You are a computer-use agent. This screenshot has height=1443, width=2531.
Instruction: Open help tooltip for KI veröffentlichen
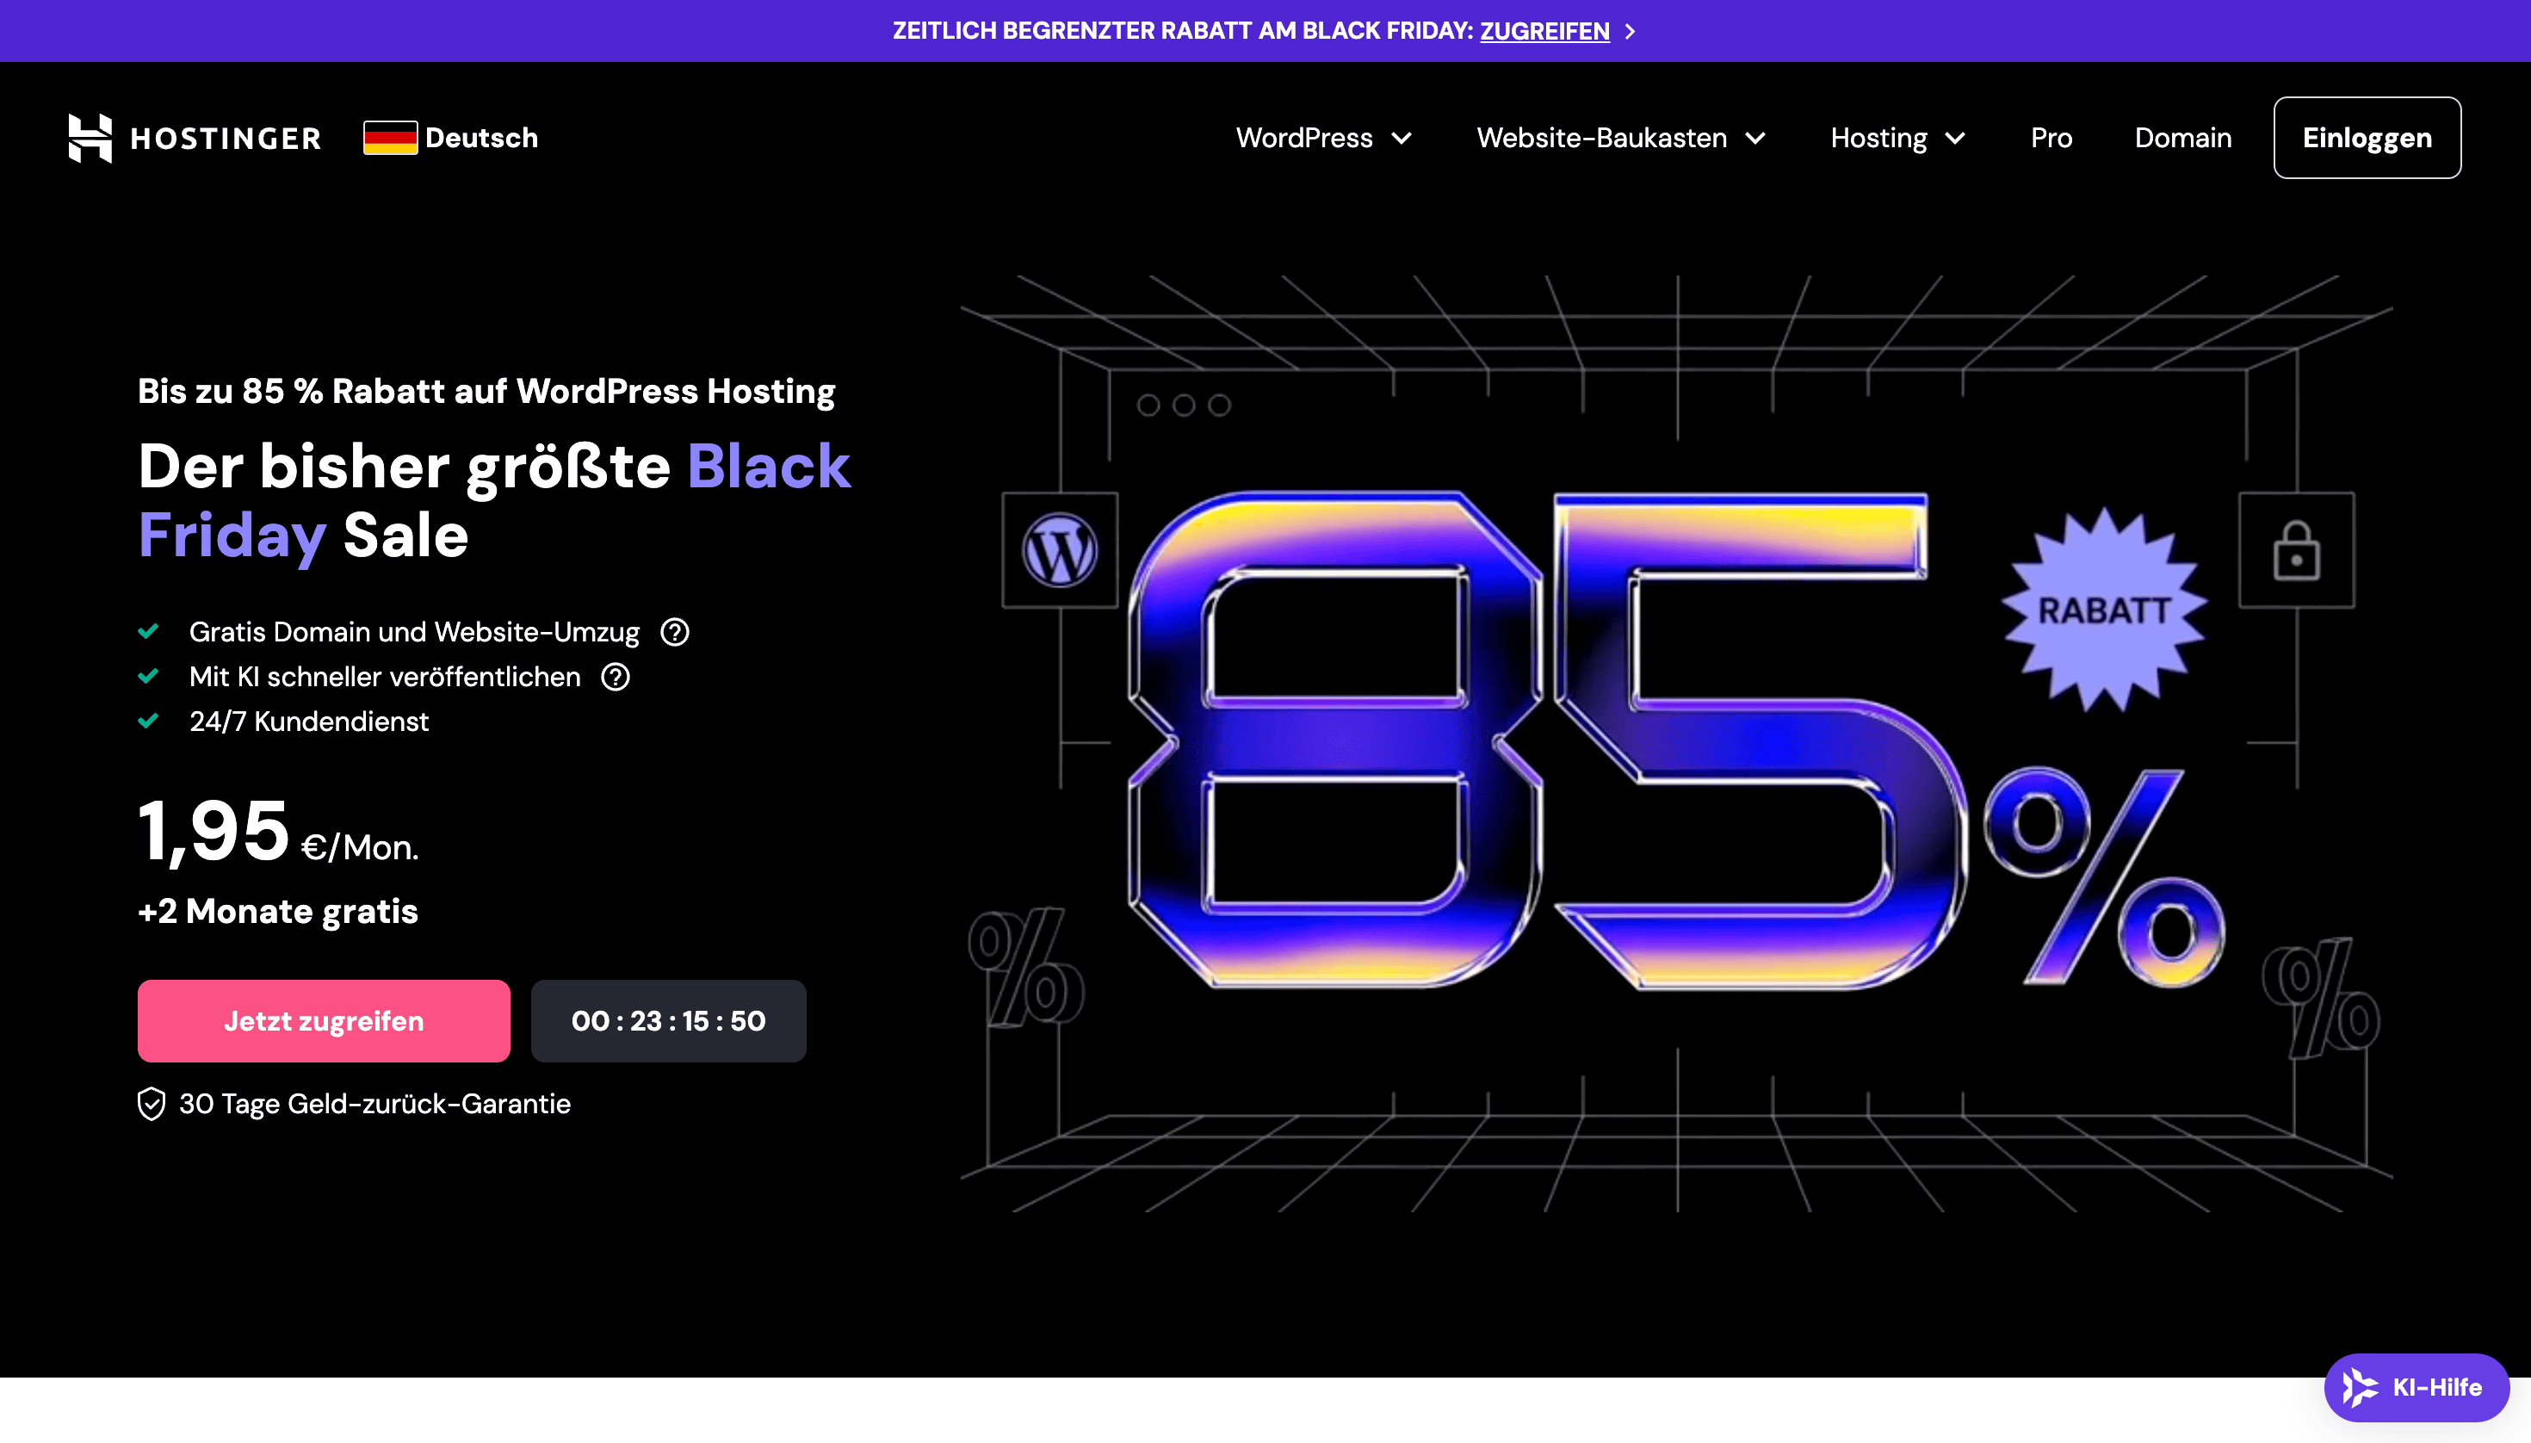[616, 677]
